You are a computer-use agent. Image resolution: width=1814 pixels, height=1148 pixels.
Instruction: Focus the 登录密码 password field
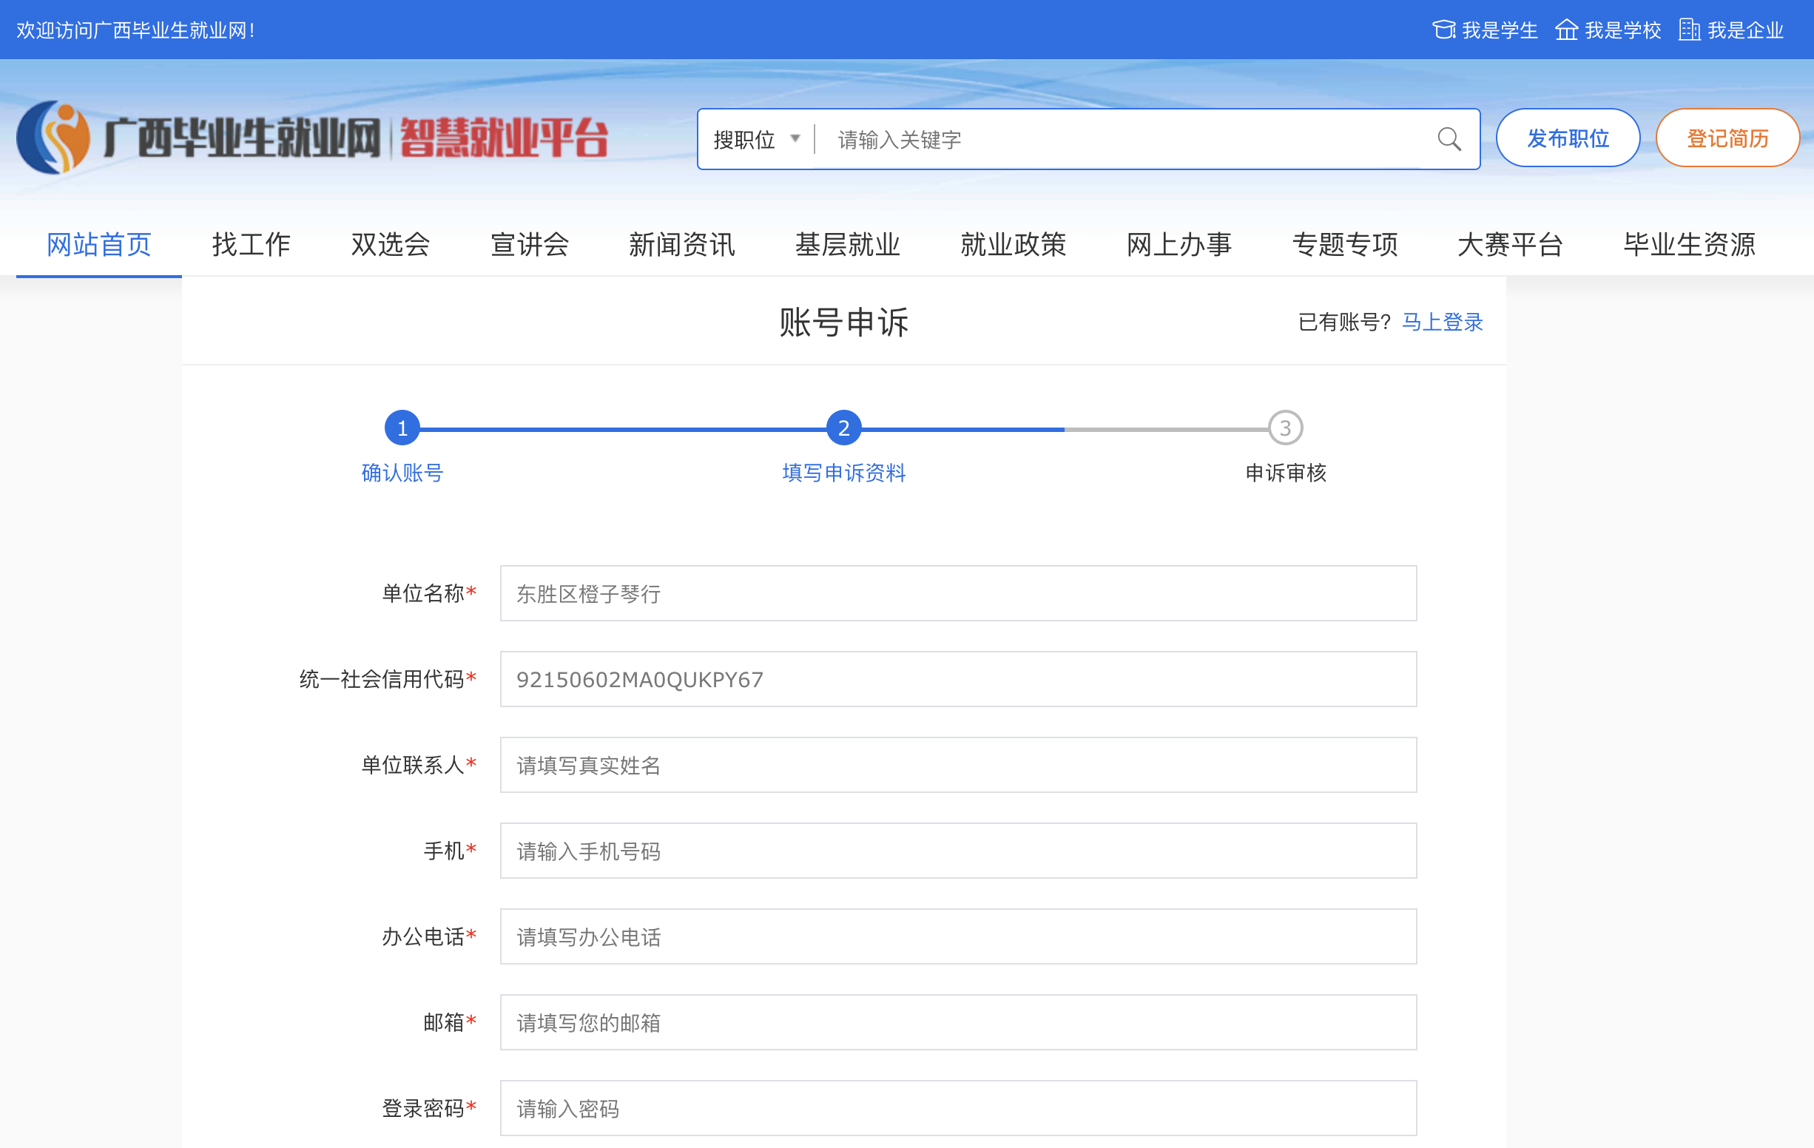click(957, 1108)
